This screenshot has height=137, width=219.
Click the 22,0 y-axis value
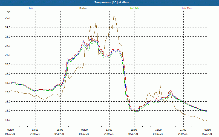(8, 46)
